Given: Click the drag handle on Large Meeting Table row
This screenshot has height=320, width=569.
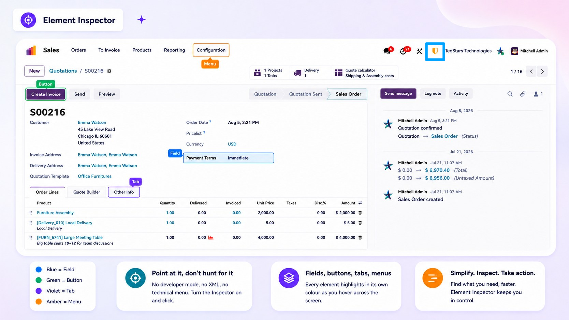Looking at the screenshot, I should click(x=31, y=238).
